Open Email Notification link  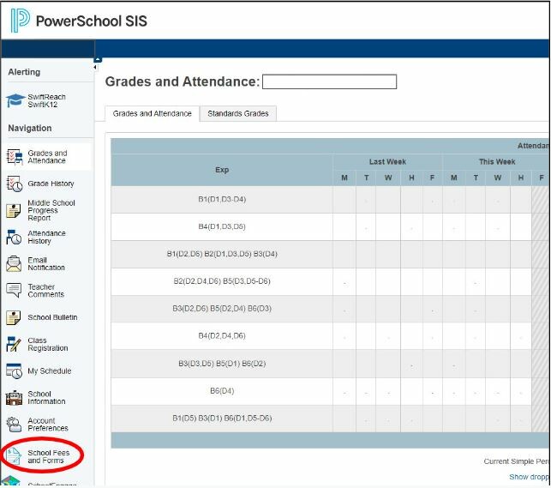(46, 263)
